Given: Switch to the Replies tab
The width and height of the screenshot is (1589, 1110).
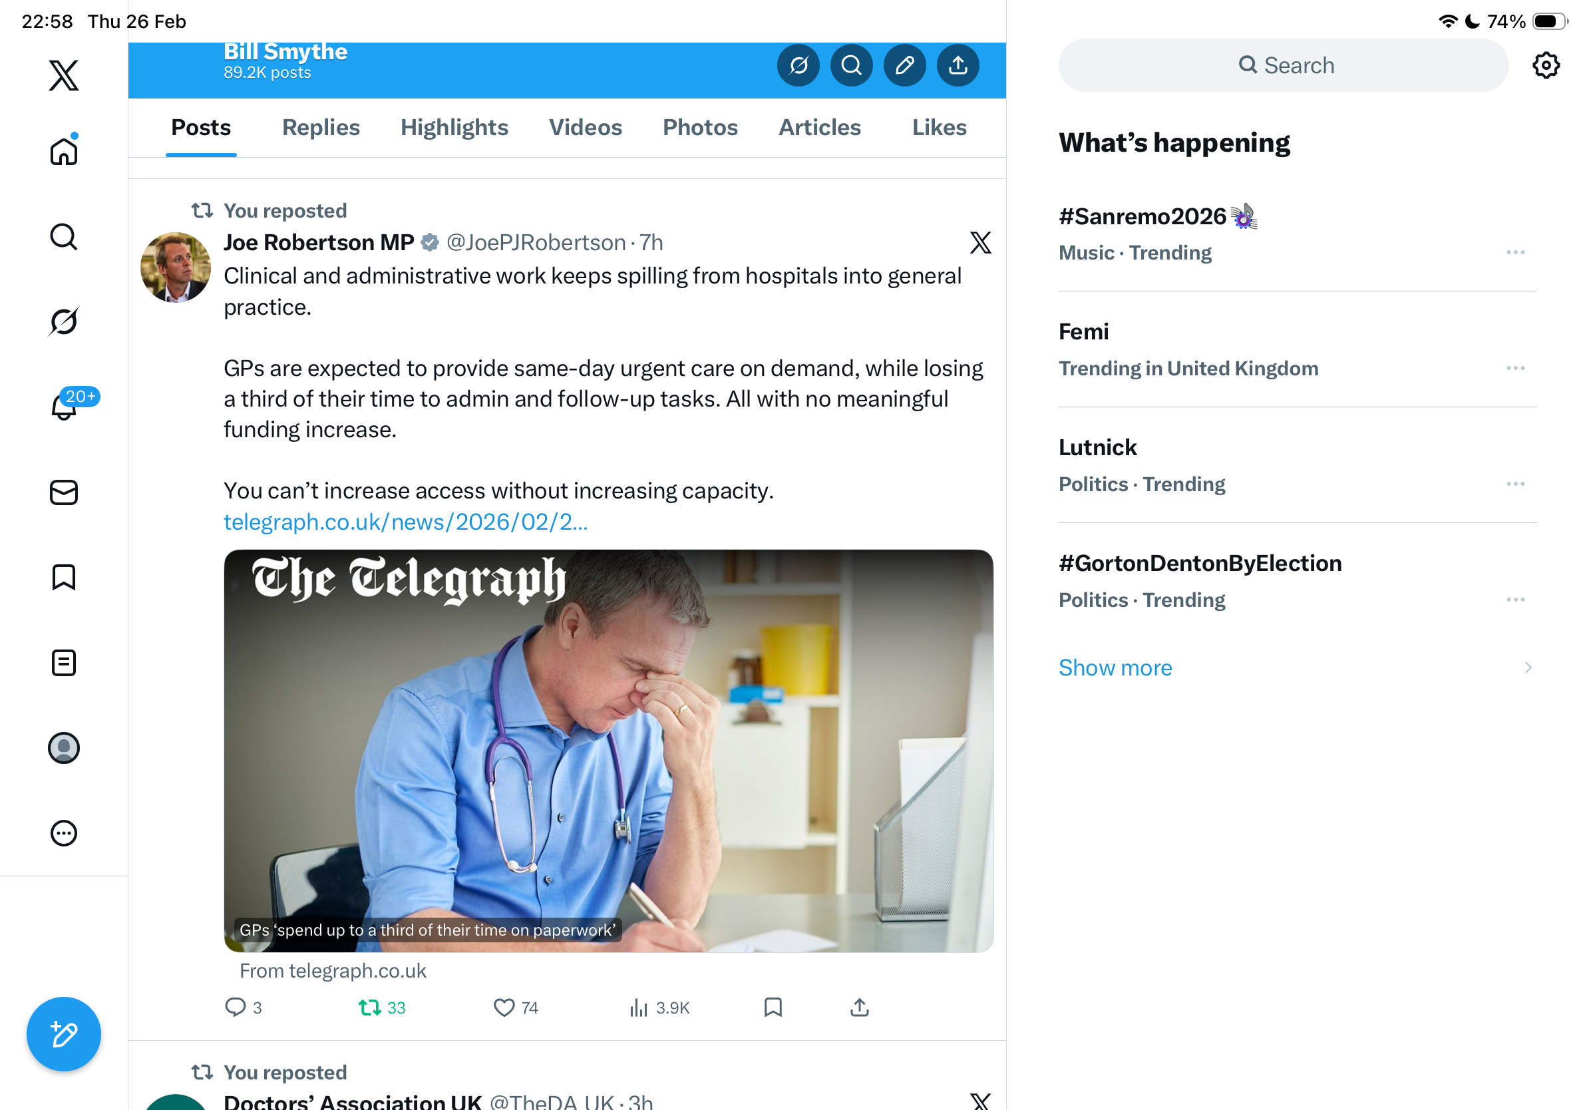Looking at the screenshot, I should pyautogui.click(x=321, y=127).
